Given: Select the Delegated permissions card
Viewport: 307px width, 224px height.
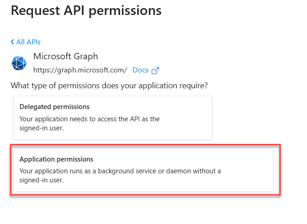Looking at the screenshot, I should point(113,118).
